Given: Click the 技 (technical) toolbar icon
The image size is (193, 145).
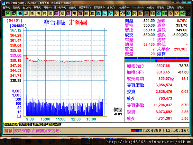Looking at the screenshot, I should 177,13.
